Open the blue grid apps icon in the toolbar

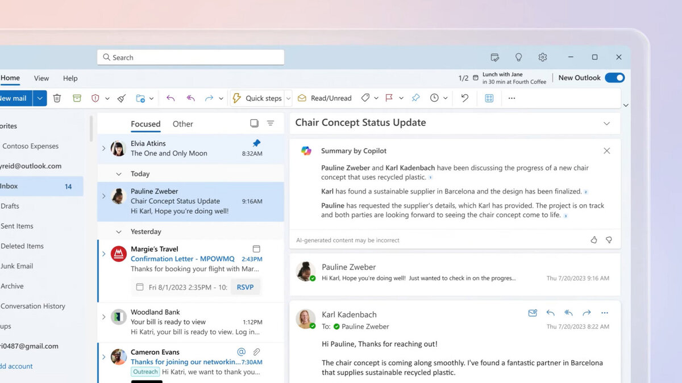pos(489,98)
